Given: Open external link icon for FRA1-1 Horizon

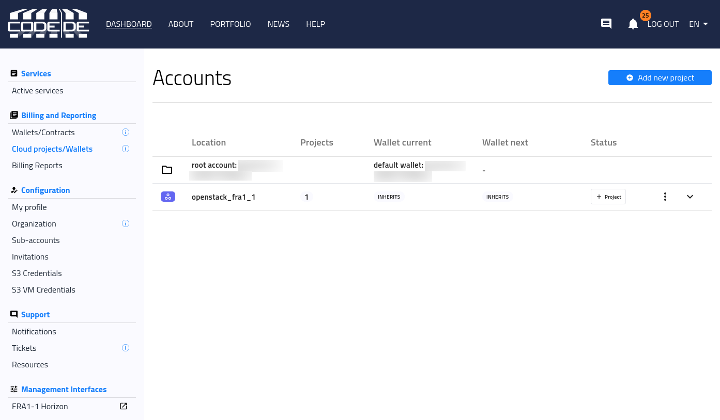Looking at the screenshot, I should (x=124, y=406).
